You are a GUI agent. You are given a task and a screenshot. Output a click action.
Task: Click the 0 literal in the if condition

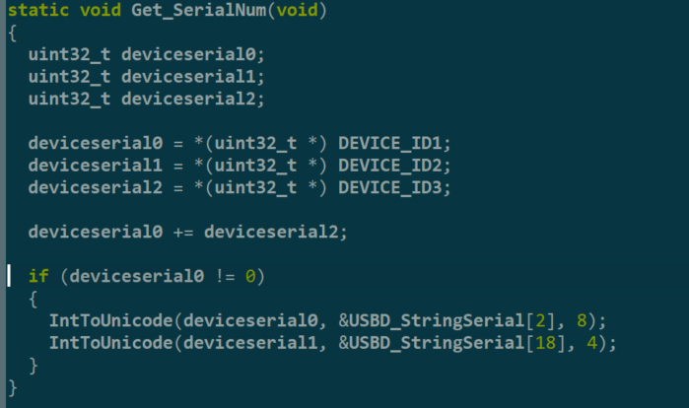250,276
